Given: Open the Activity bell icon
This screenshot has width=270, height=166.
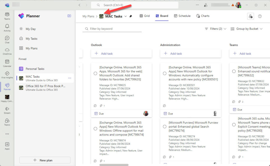Looking at the screenshot, I should [7, 28].
